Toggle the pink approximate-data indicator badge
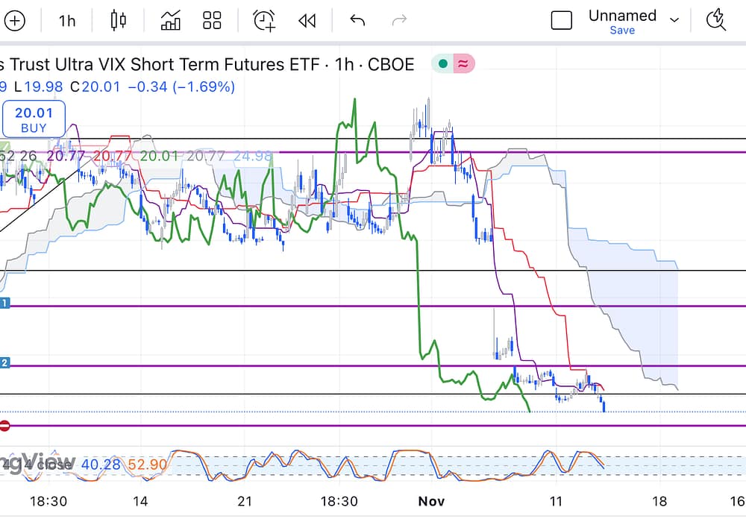746x522 pixels. tap(463, 64)
